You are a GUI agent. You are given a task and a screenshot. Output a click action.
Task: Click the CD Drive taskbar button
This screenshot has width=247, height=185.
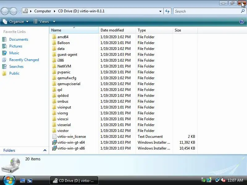click(x=74, y=181)
